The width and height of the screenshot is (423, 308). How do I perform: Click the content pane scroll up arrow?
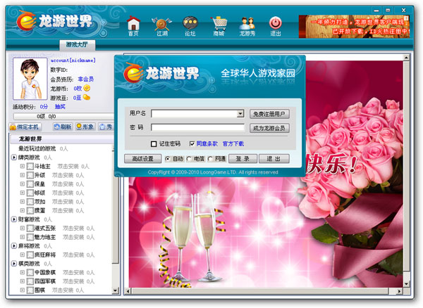[x=406, y=57]
